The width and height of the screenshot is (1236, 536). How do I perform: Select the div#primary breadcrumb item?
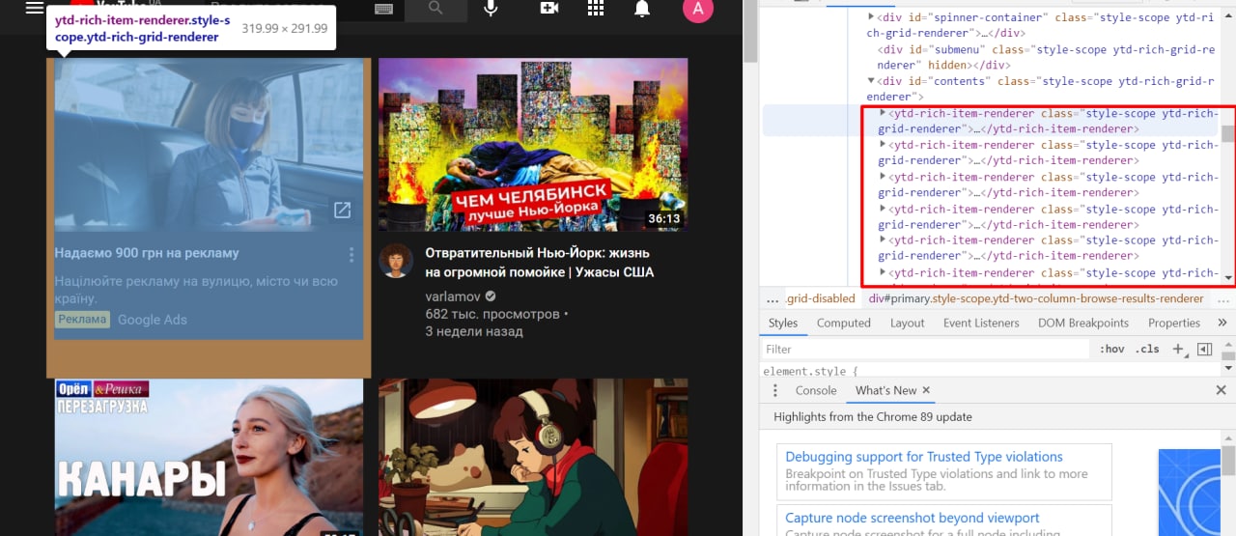[x=1036, y=298]
